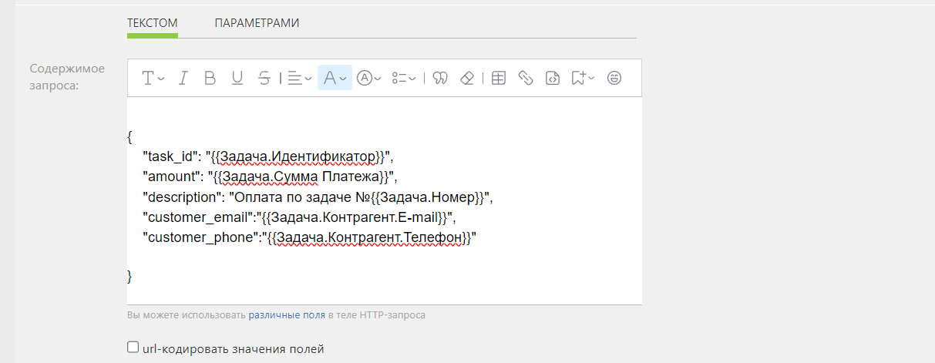Switch to the ПАРАМЕТРАМИ tab
Viewport: 935px width, 363px height.
[x=257, y=23]
